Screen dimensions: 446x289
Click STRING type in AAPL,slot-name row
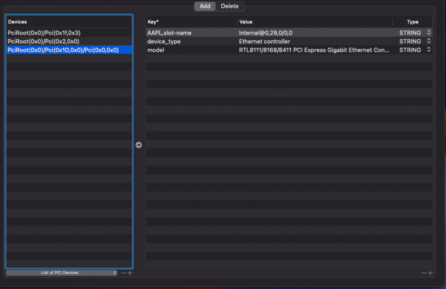point(410,33)
